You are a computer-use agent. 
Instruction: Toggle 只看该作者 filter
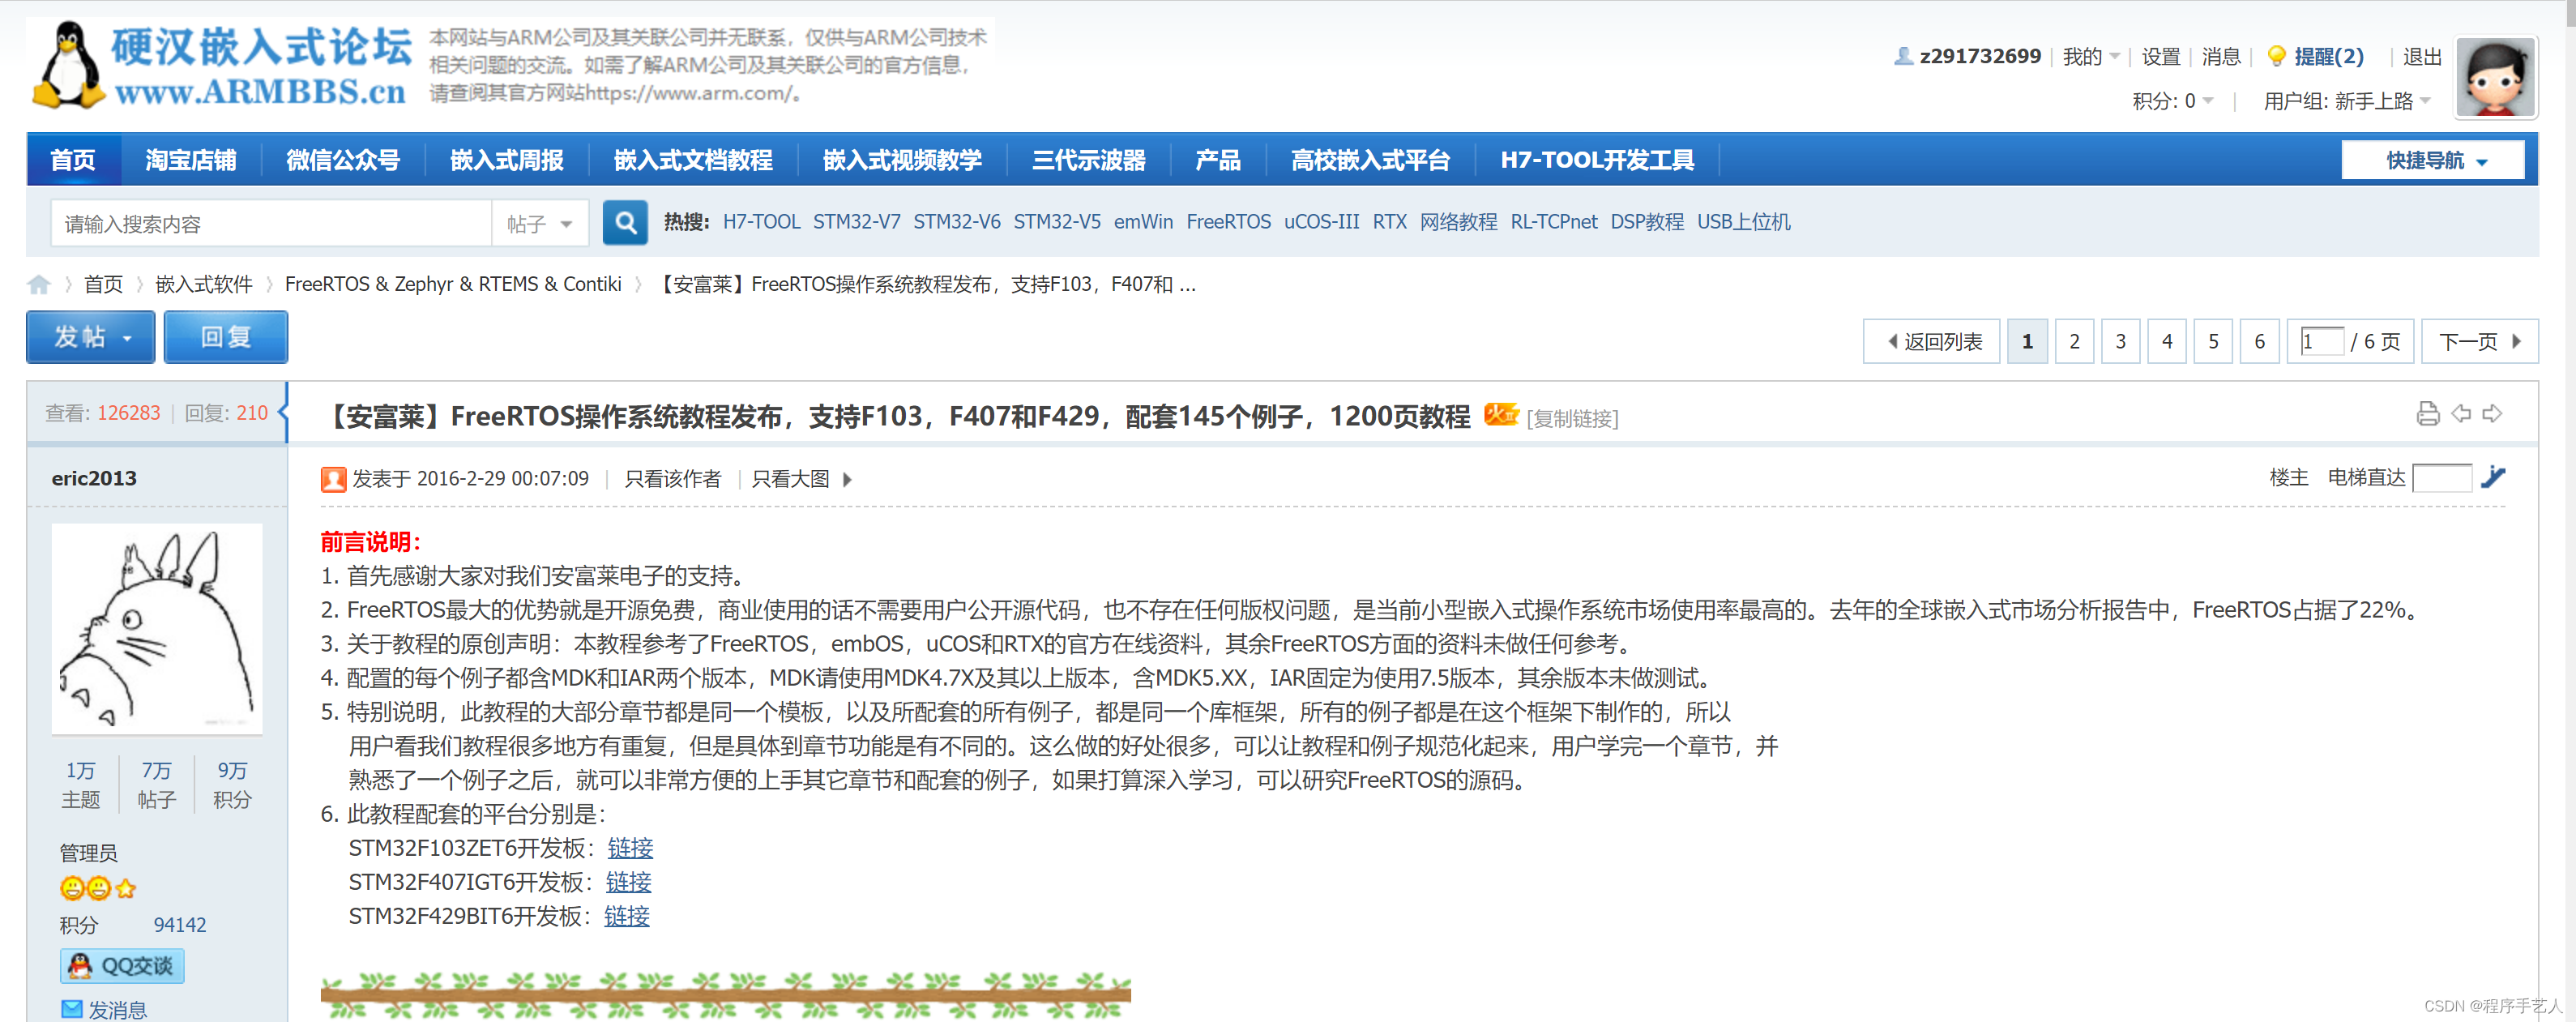[672, 479]
